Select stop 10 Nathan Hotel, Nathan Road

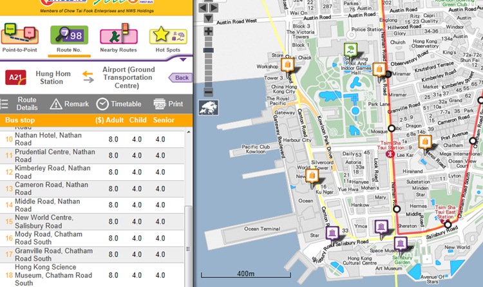coord(92,139)
